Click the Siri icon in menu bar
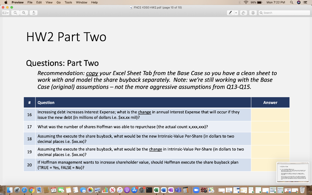The image size is (312, 195). click(x=299, y=2)
